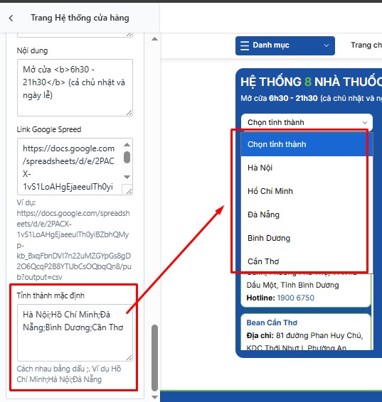Expand the Danh mục dropdown chevron
The width and height of the screenshot is (382, 402).
click(x=327, y=45)
